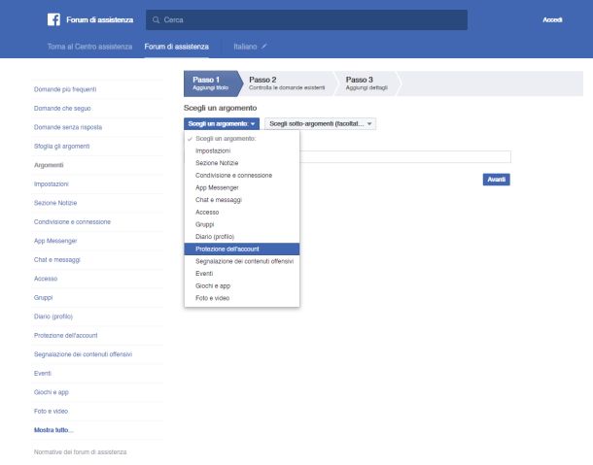Screen dimensions: 593x465
Task: Choose App Messenger from the dropdown
Action: pyautogui.click(x=218, y=187)
